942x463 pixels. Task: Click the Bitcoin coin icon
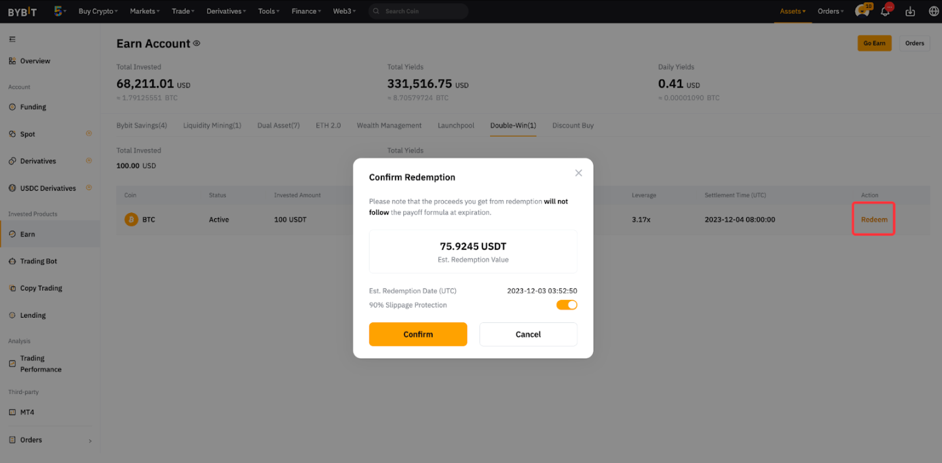pyautogui.click(x=131, y=220)
